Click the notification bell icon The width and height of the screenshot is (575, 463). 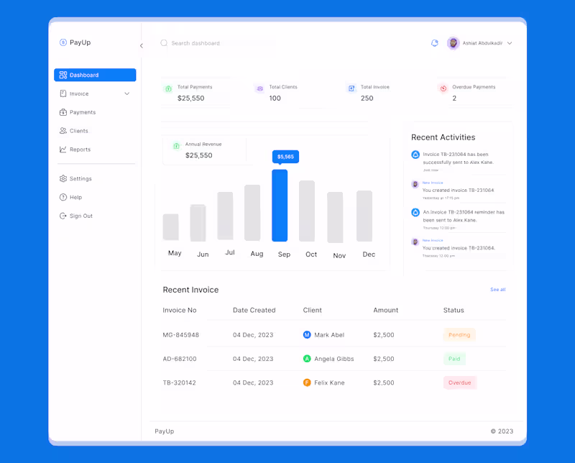[435, 43]
